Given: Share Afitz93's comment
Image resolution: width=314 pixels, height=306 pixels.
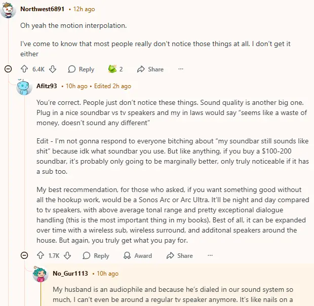Looking at the screenshot, I should point(179,256).
